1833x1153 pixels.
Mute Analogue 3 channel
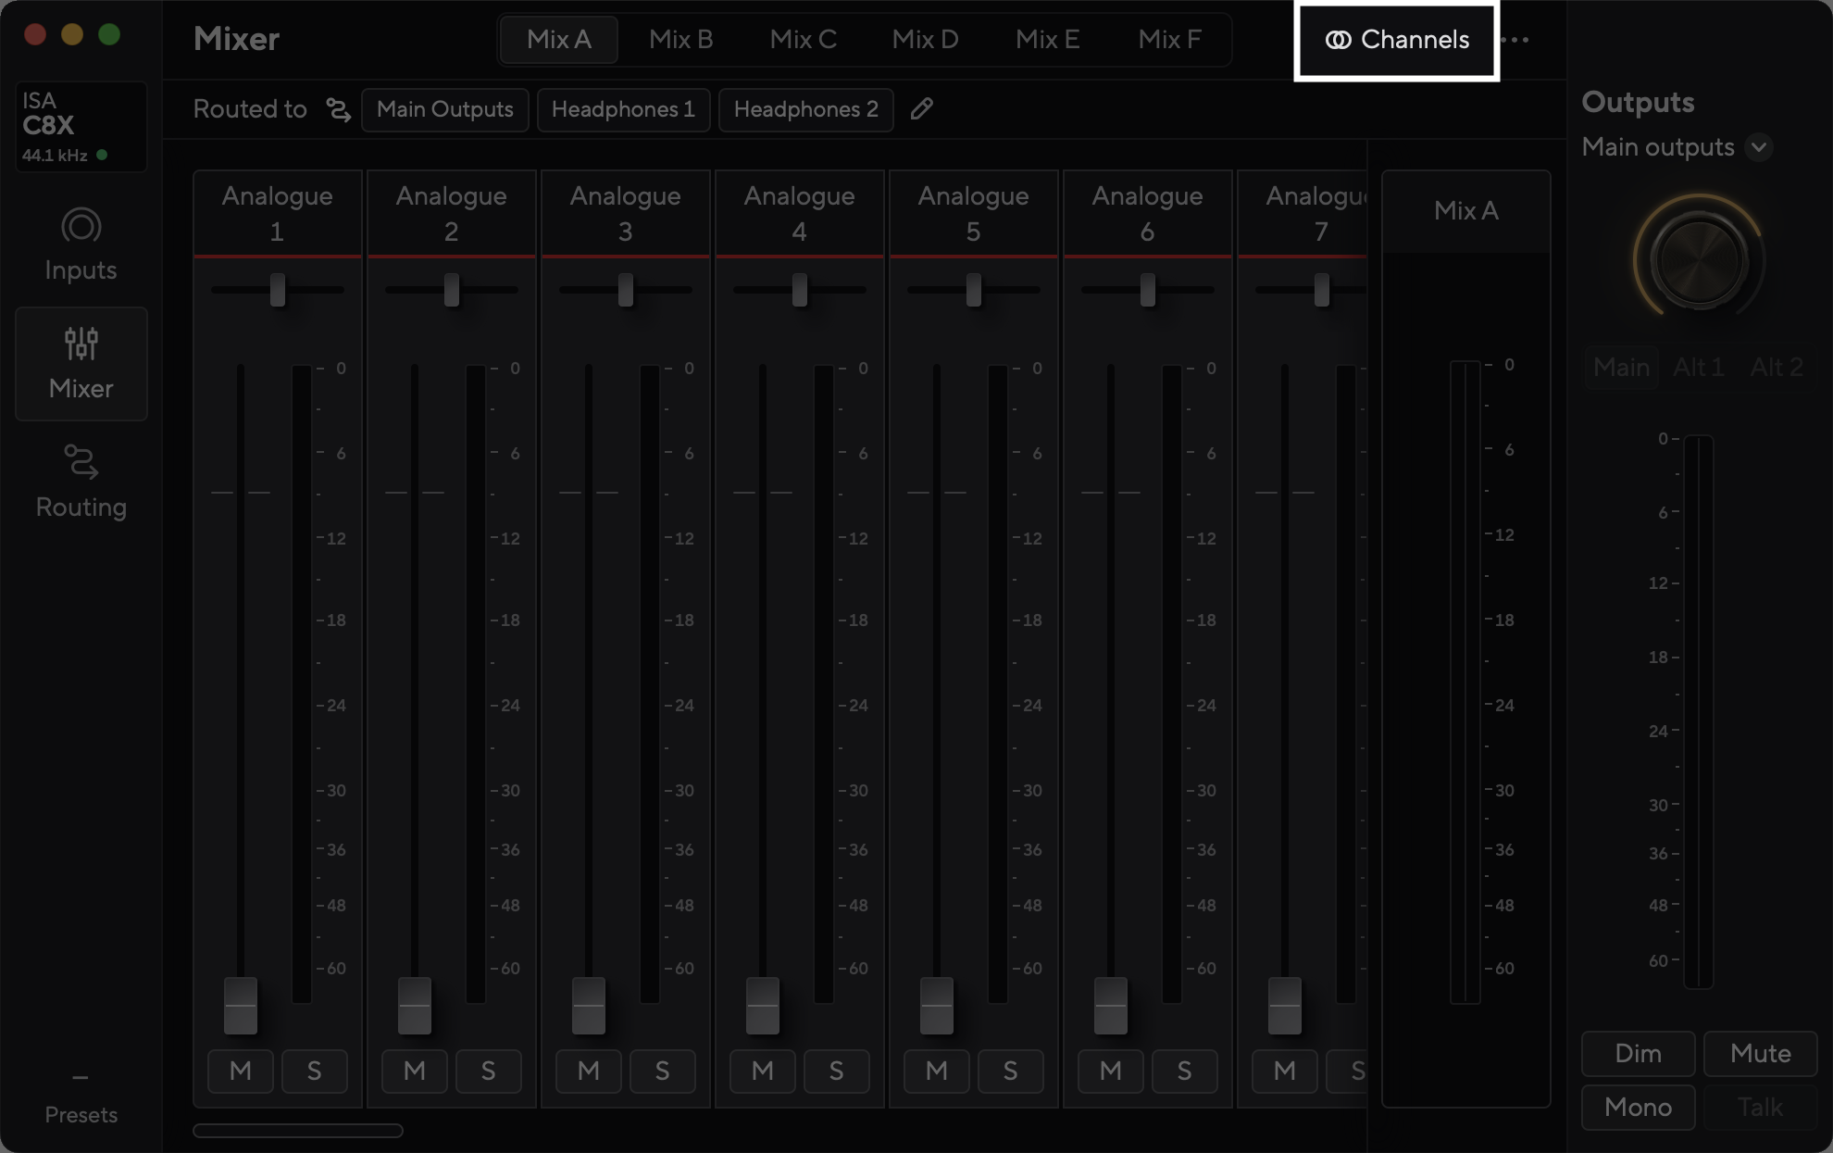[x=589, y=1072]
